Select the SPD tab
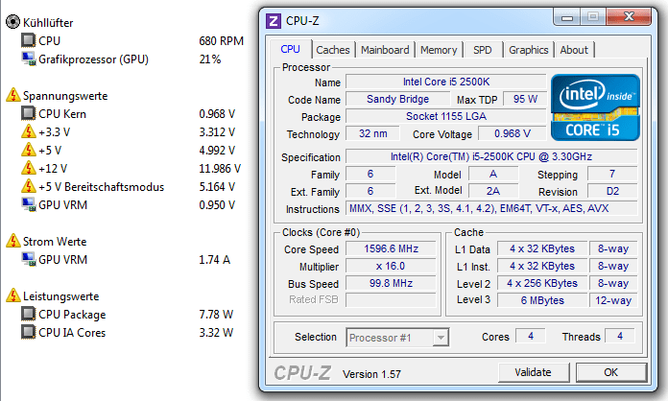 point(483,50)
